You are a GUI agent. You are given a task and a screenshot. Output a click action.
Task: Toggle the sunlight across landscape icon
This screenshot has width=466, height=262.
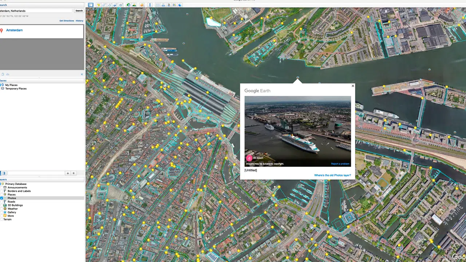click(x=134, y=5)
